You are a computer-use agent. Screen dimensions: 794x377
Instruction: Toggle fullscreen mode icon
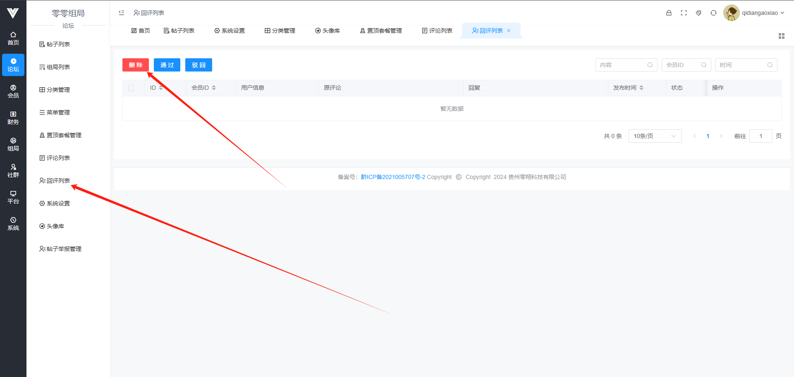[x=684, y=13]
